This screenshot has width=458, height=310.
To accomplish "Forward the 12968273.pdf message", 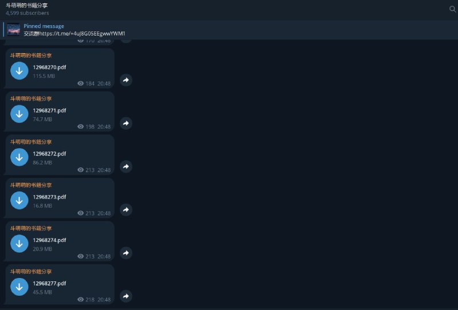I will (x=126, y=209).
